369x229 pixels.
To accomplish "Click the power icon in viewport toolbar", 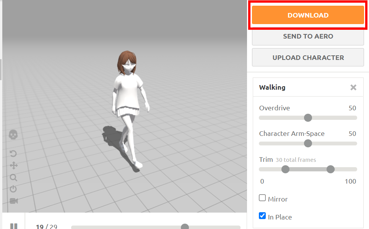I will click(x=13, y=189).
